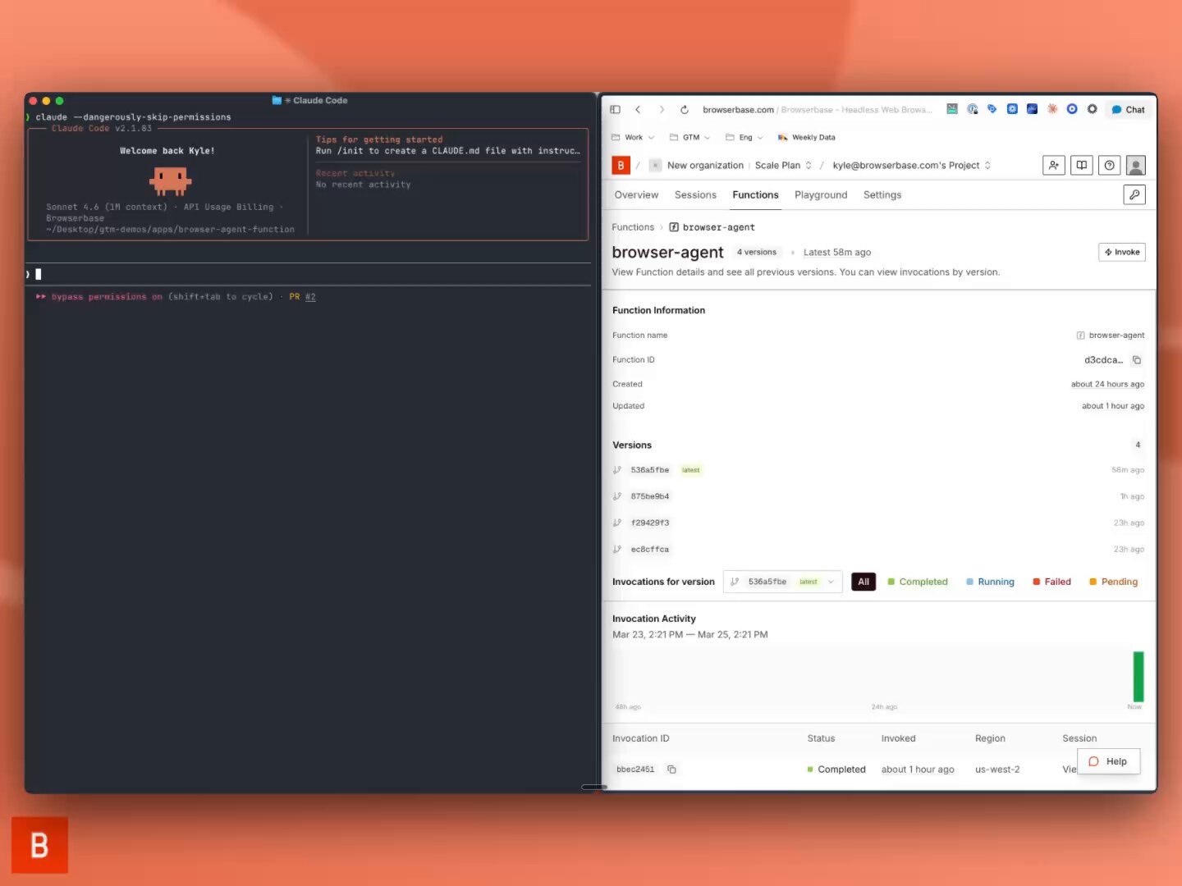
Task: Open the invocations version dropdown
Action: pyautogui.click(x=782, y=582)
